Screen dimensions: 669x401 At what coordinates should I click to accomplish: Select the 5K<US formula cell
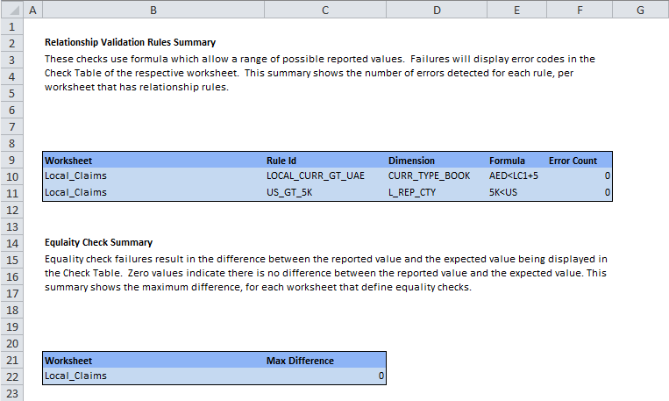(x=507, y=193)
